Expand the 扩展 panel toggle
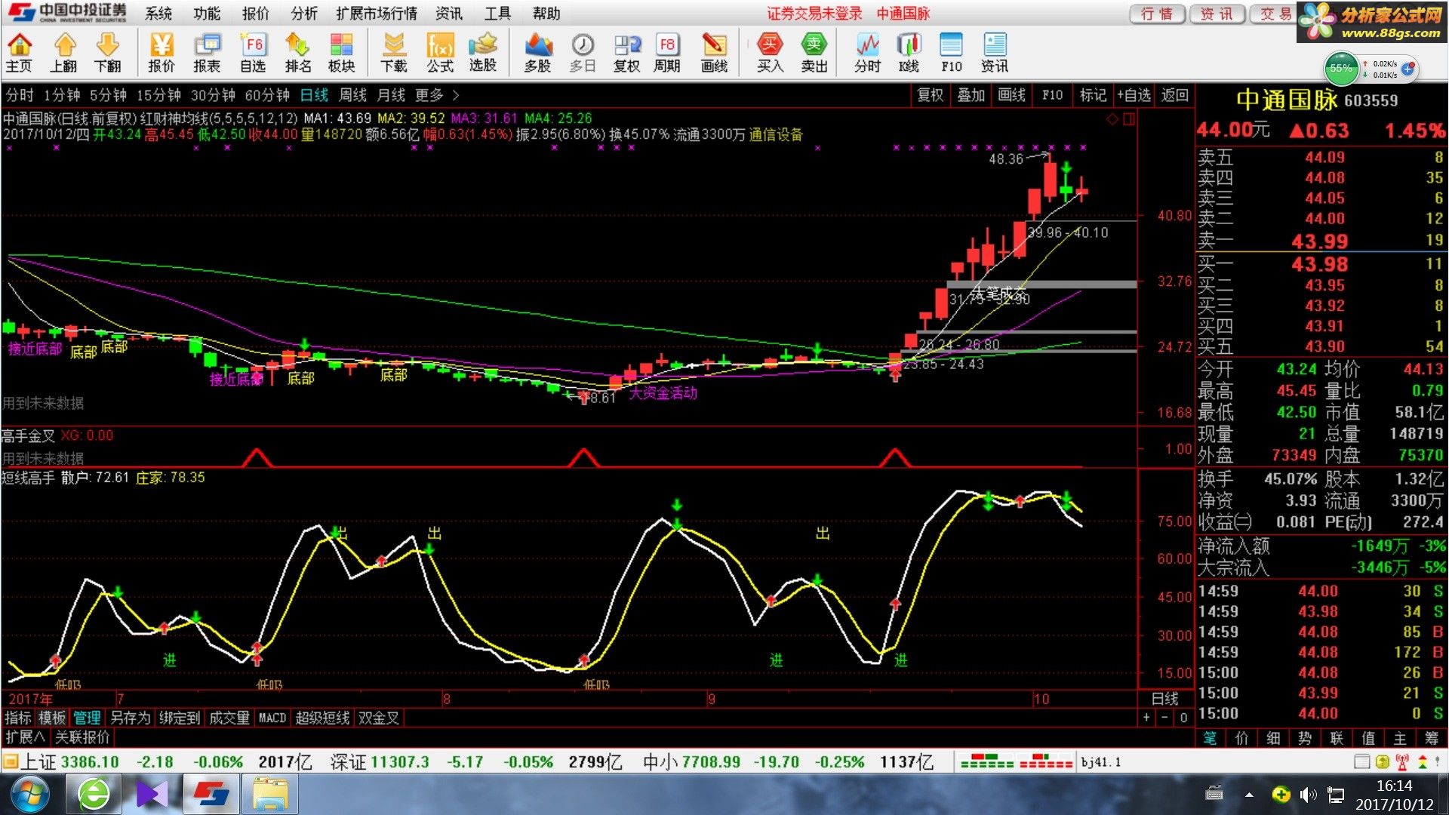This screenshot has width=1449, height=815. click(x=25, y=737)
